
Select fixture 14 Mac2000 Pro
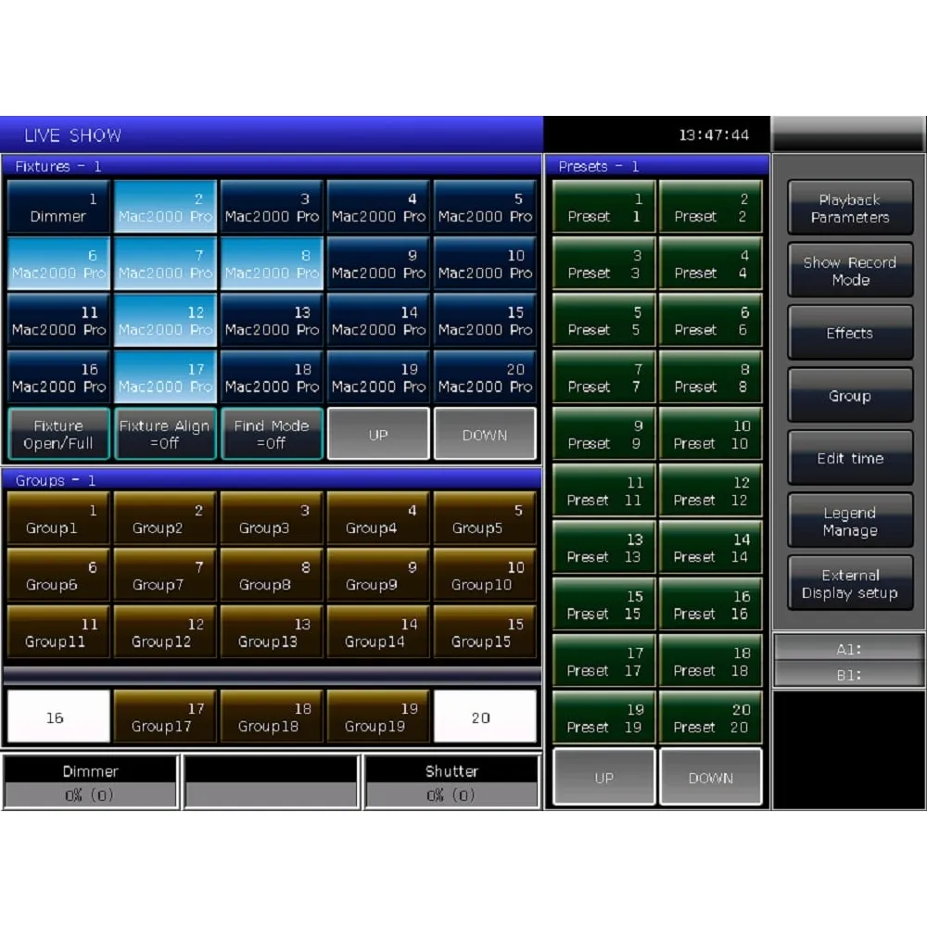pos(378,321)
